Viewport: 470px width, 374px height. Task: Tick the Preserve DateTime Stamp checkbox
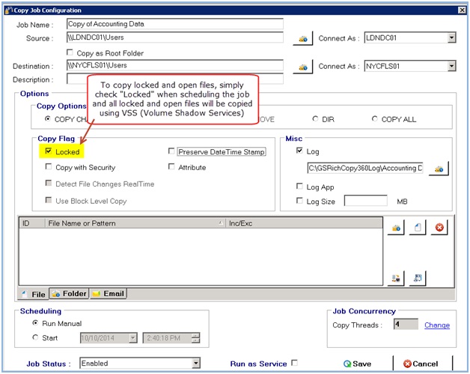coord(172,151)
